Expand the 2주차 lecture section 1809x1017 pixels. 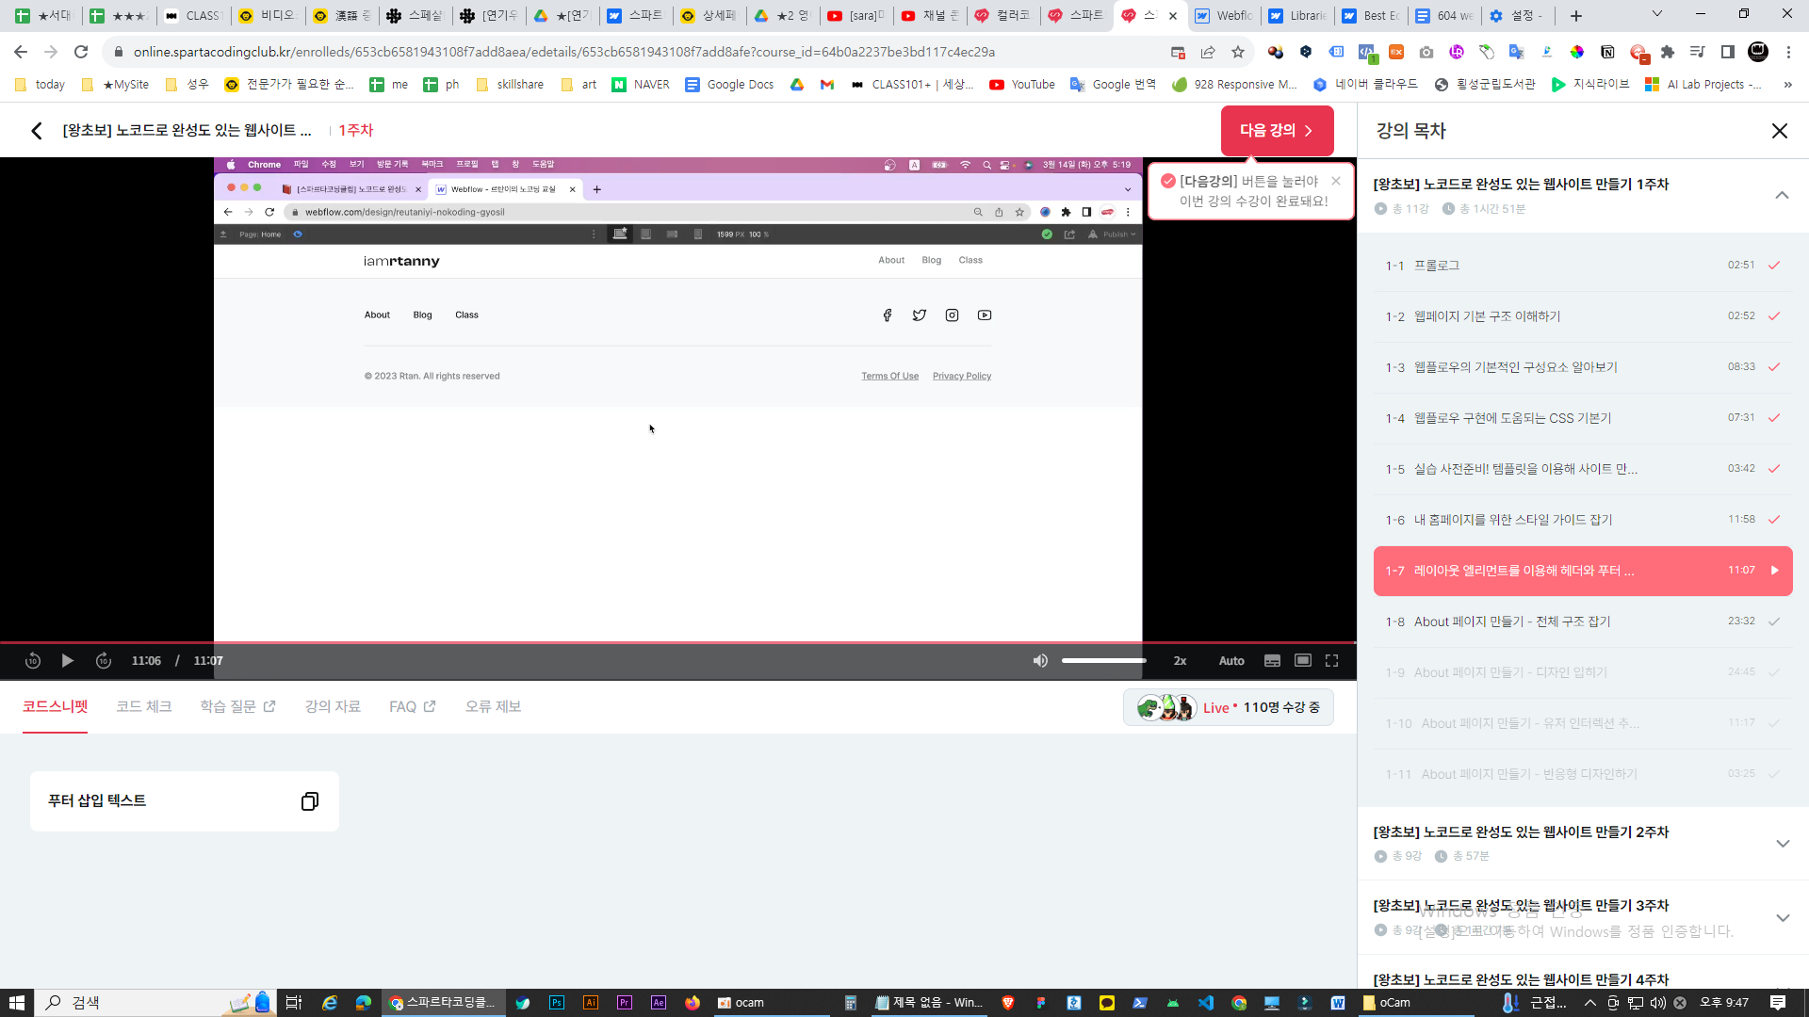(x=1782, y=844)
